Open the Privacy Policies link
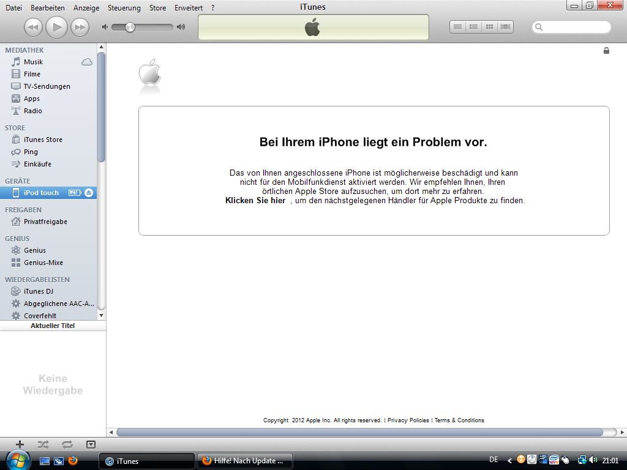627x470 pixels. tap(408, 420)
